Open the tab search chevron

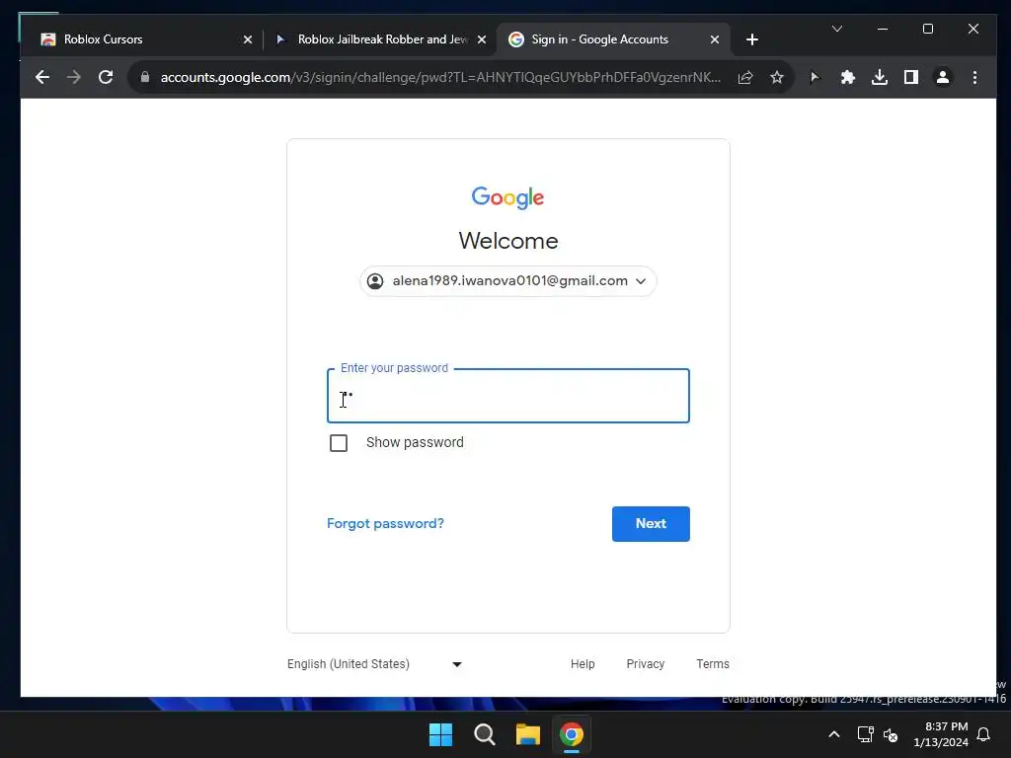(837, 29)
